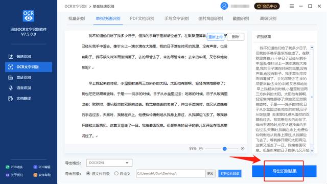Switch to the PDF文档识别 tab
The height and width of the screenshot is (184, 327).
click(142, 18)
